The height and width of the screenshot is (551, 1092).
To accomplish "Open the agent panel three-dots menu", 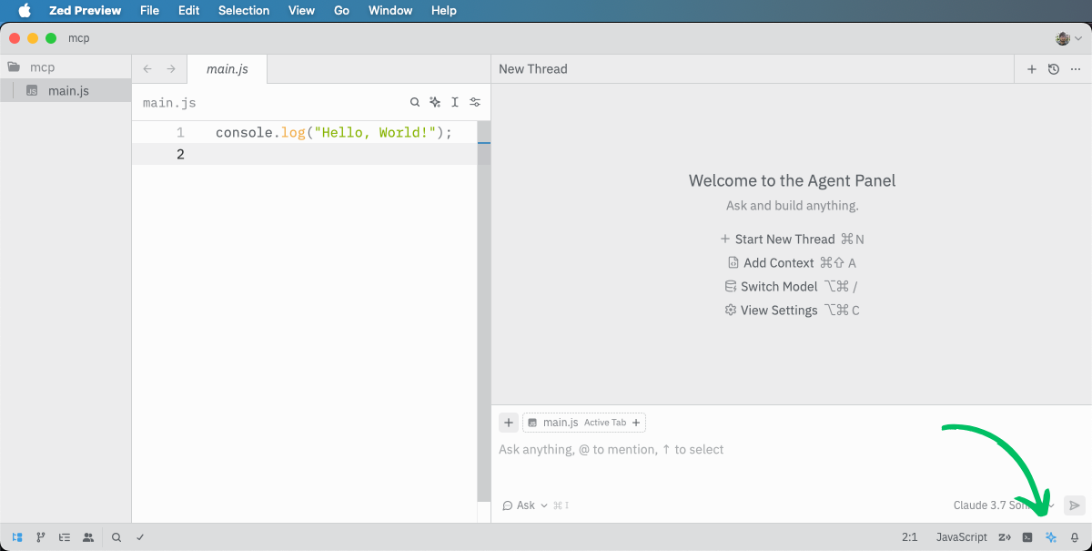I will tap(1077, 69).
